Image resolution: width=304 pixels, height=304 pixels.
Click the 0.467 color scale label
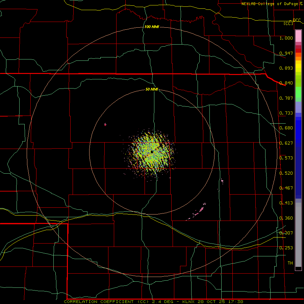pyautogui.click(x=286, y=188)
